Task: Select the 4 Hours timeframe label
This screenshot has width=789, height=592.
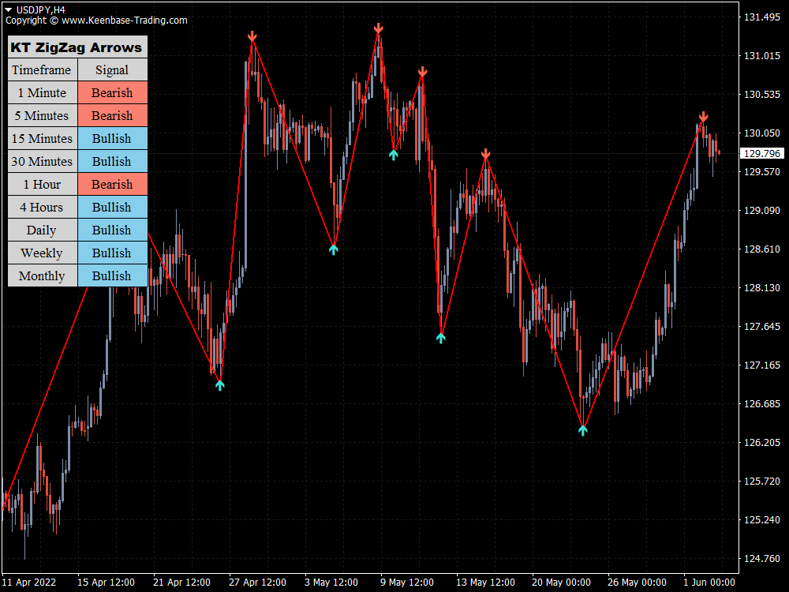Action: (43, 208)
